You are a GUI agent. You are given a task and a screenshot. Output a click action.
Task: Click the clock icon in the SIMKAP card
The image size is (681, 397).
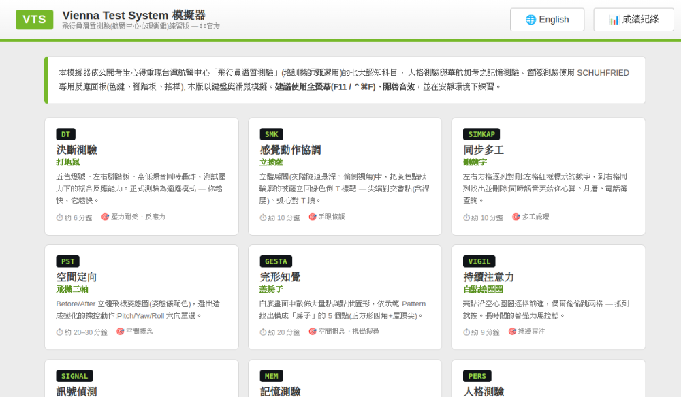pyautogui.click(x=466, y=217)
